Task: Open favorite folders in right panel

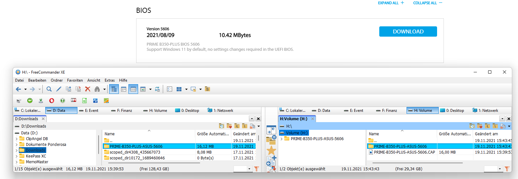Action: [x=479, y=126]
